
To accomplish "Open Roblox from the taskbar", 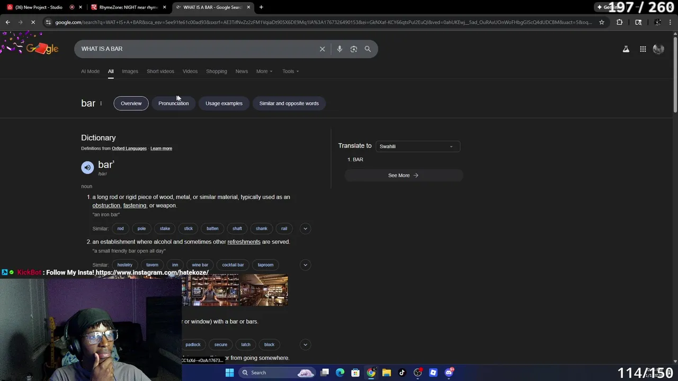I will tap(433, 373).
